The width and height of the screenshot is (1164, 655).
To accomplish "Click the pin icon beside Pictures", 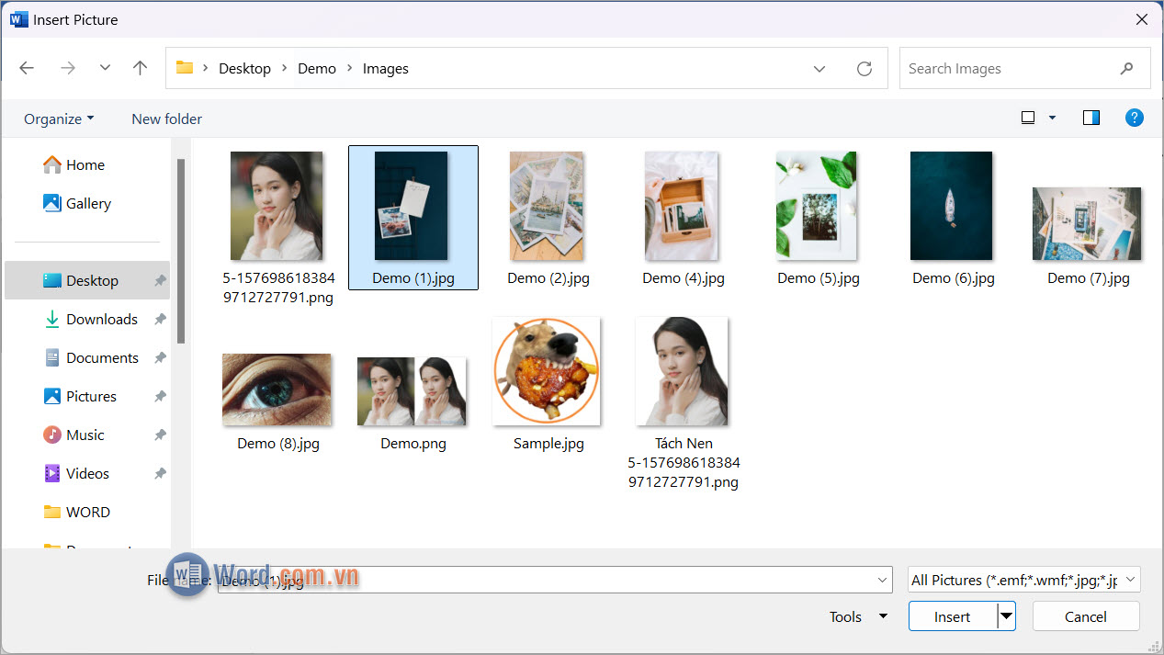I will click(x=160, y=397).
